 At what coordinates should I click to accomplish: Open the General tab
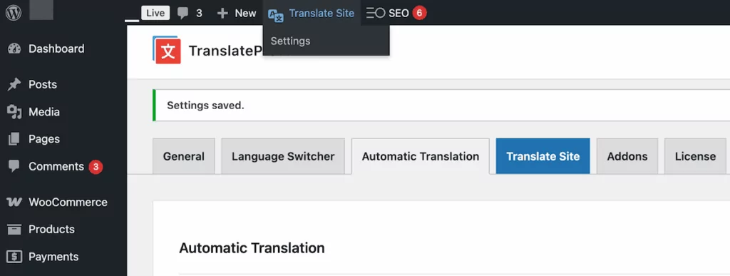pyautogui.click(x=183, y=156)
